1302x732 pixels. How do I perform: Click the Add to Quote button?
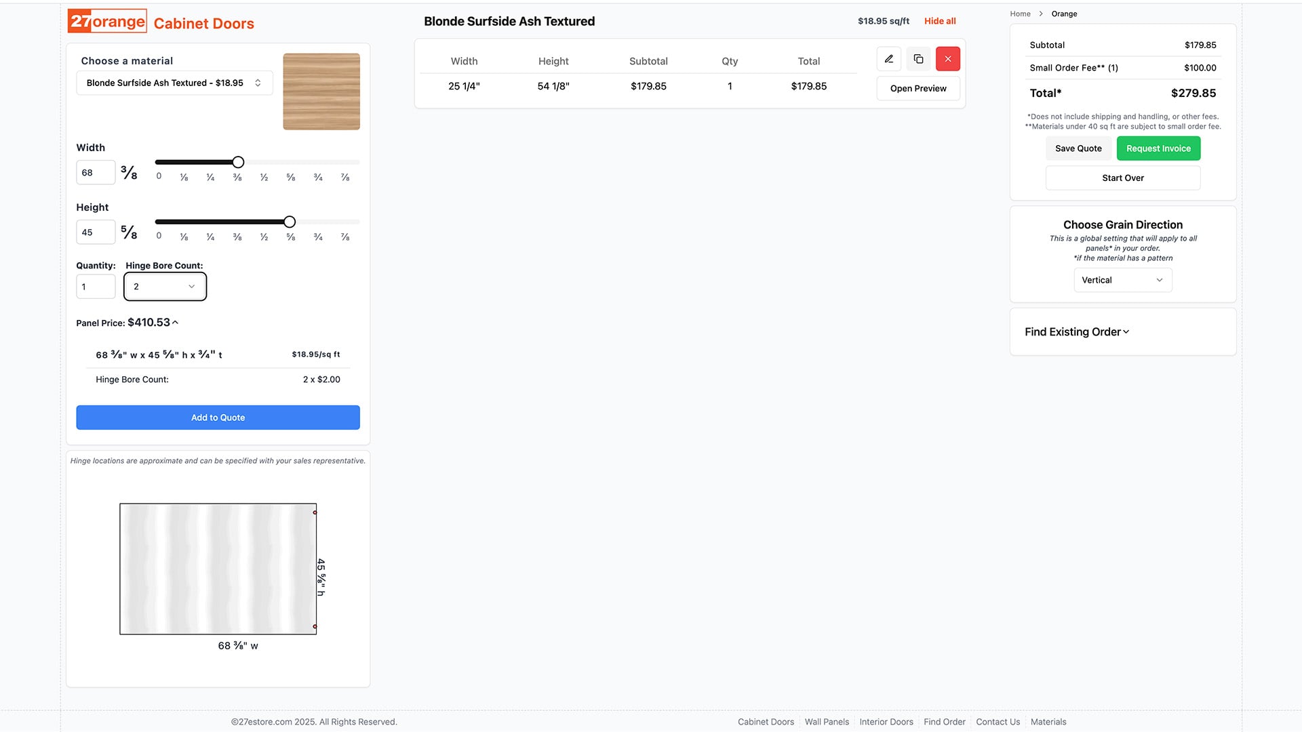click(218, 418)
